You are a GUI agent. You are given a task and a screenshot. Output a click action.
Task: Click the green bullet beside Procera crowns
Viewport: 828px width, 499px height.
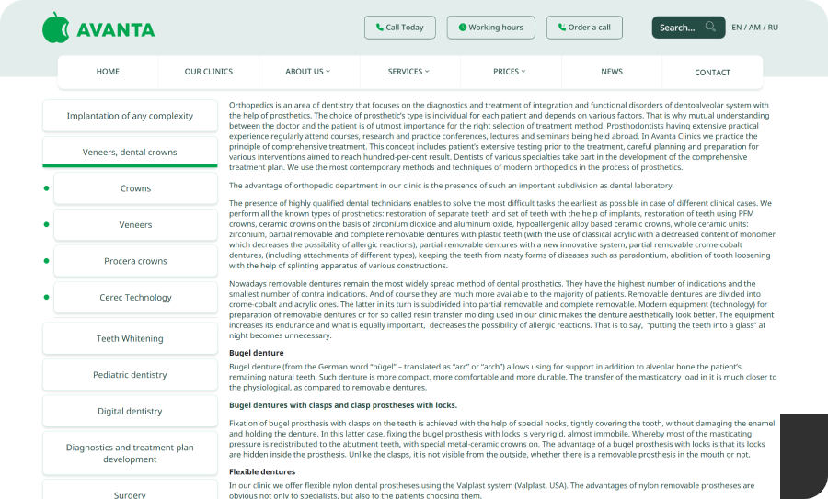47,261
